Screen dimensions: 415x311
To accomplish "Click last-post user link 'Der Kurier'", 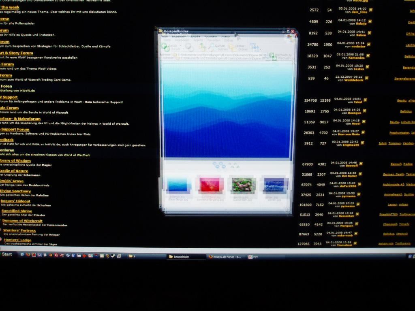I will click(349, 176).
